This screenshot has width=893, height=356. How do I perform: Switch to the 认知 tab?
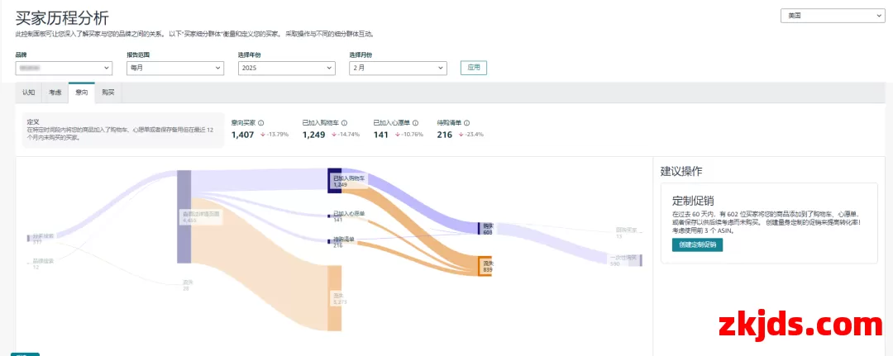coord(28,93)
